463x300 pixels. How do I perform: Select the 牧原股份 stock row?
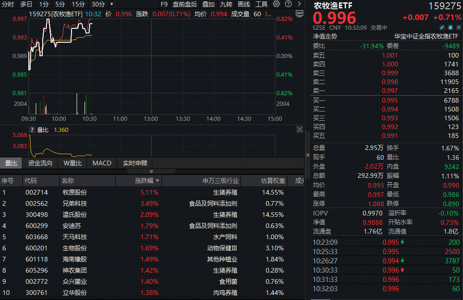point(74,192)
